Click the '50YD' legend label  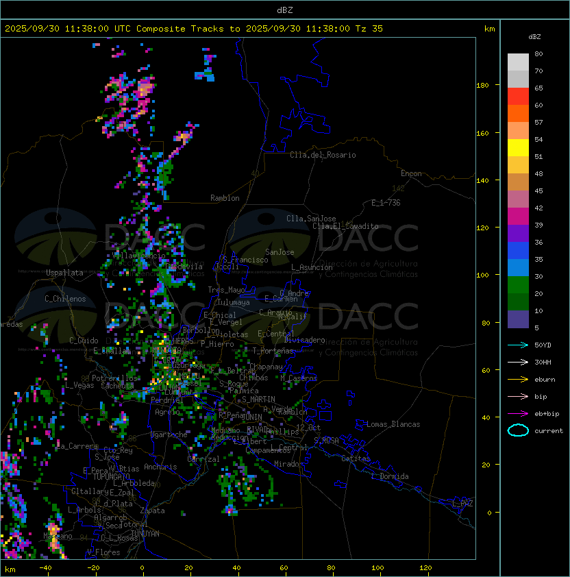(543, 345)
